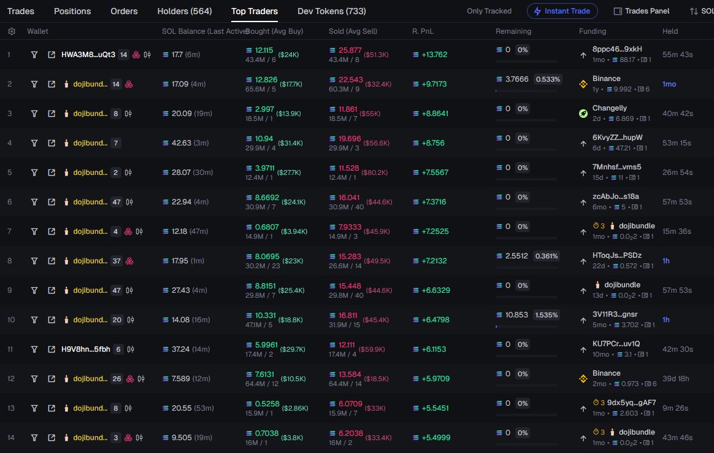Viewport: 714px width, 453px height.
Task: Select the Top Traders tab
Action: coord(255,11)
